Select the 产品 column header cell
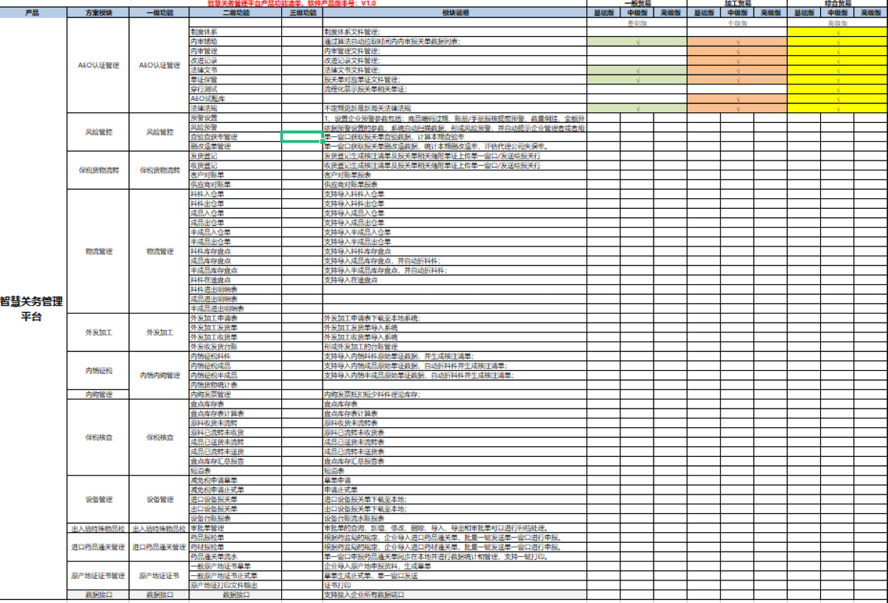The image size is (888, 603). pos(32,13)
